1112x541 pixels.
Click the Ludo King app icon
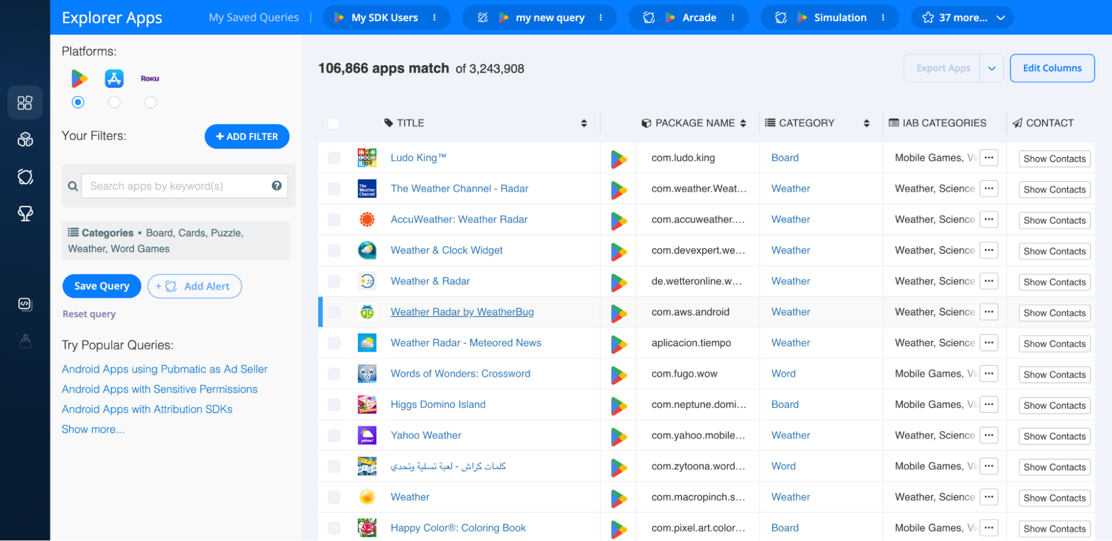pyautogui.click(x=367, y=158)
